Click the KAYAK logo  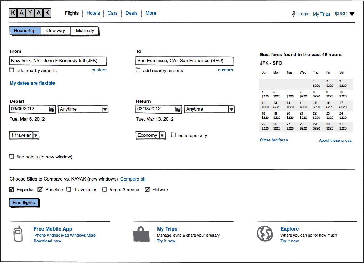coord(30,13)
